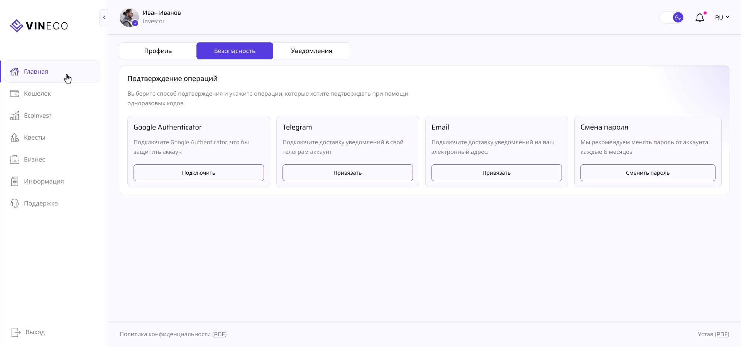Collapse the sidebar with the chevron arrow
This screenshot has width=741, height=347.
tap(104, 17)
